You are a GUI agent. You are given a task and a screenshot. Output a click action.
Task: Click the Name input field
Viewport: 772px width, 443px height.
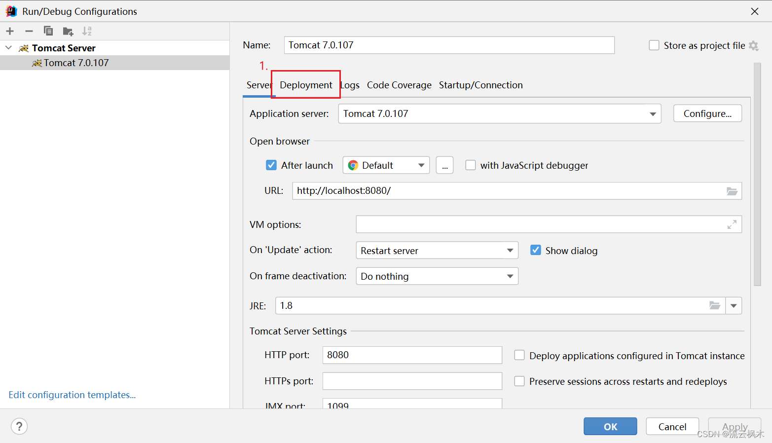click(449, 45)
